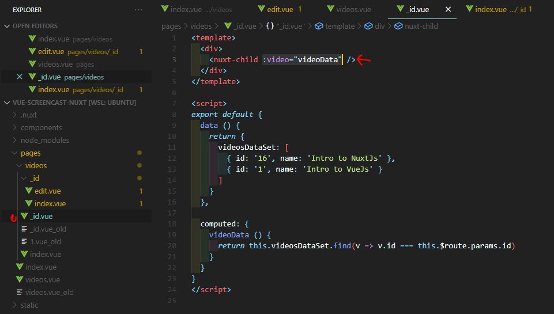The height and width of the screenshot is (314, 554).
Task: Click the Vue icon of videos.vue tab
Action: 330,9
